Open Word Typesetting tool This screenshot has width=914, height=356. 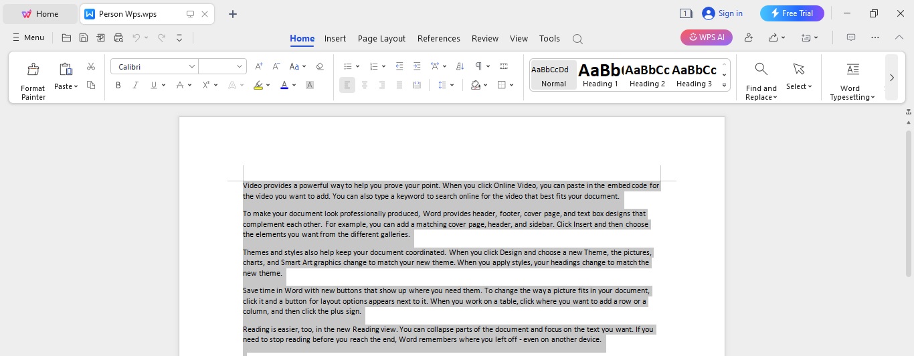tap(852, 80)
